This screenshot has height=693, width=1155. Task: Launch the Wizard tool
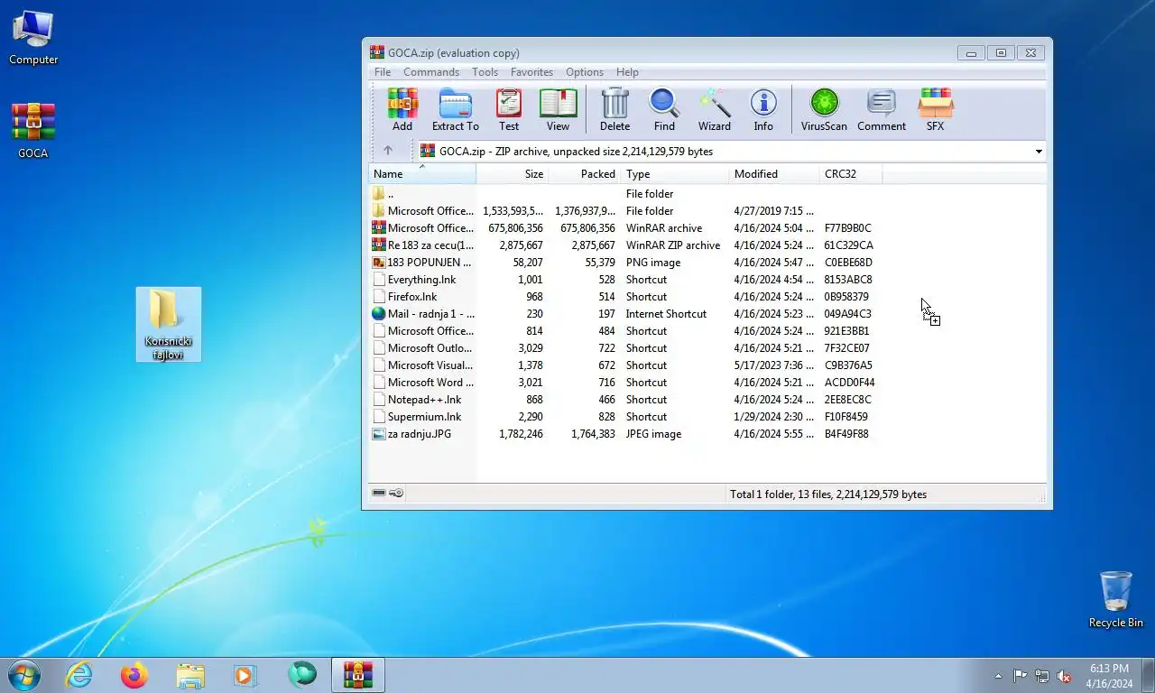[x=715, y=110]
